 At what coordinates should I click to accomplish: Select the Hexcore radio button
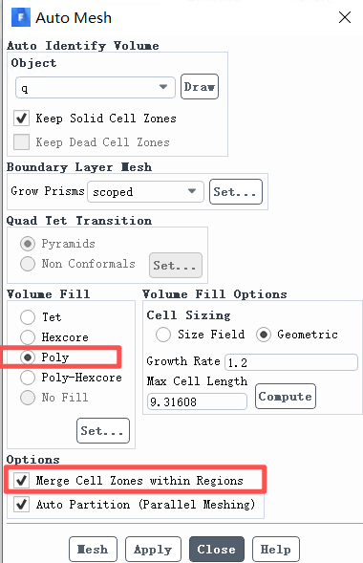pos(28,337)
